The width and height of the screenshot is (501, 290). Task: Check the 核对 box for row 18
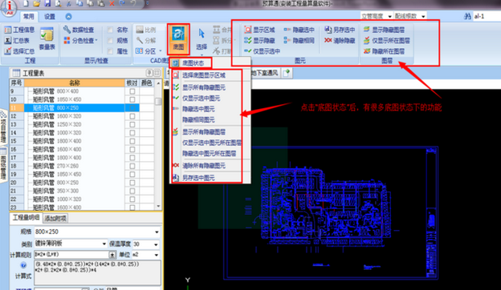pos(132,166)
